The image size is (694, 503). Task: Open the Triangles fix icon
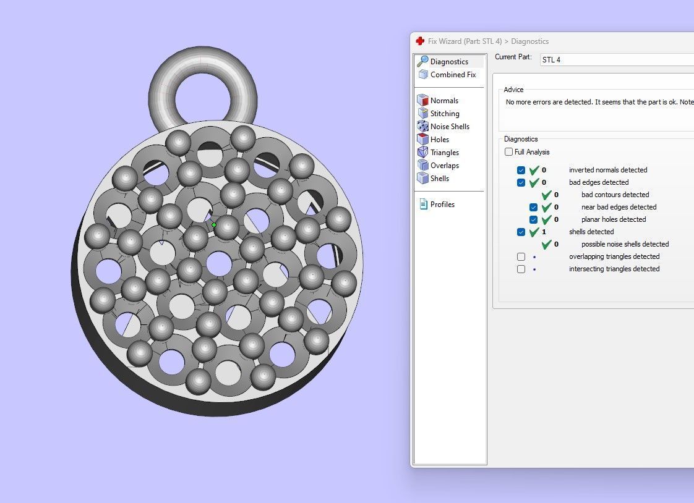pyautogui.click(x=422, y=153)
